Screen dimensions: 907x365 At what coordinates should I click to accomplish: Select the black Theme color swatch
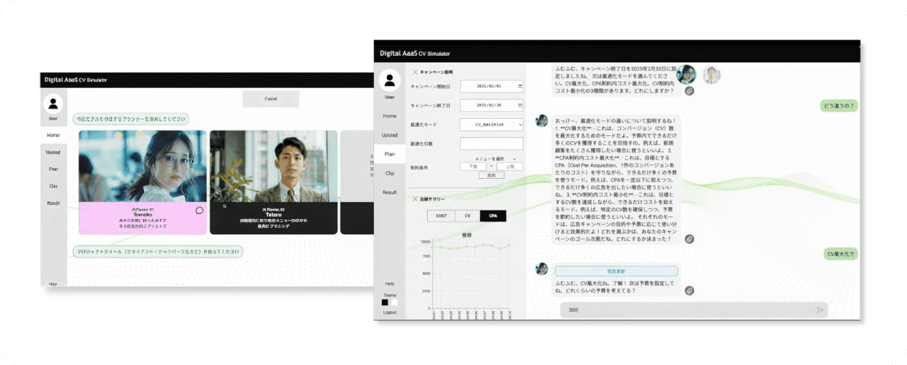pos(385,302)
